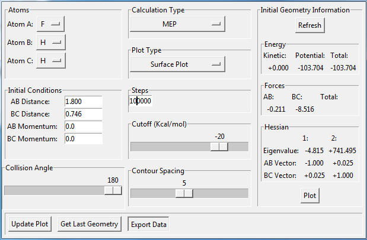Viewport: 367px width, 240px height.
Task: Focus the BC Momentum input field
Action: 84,138
